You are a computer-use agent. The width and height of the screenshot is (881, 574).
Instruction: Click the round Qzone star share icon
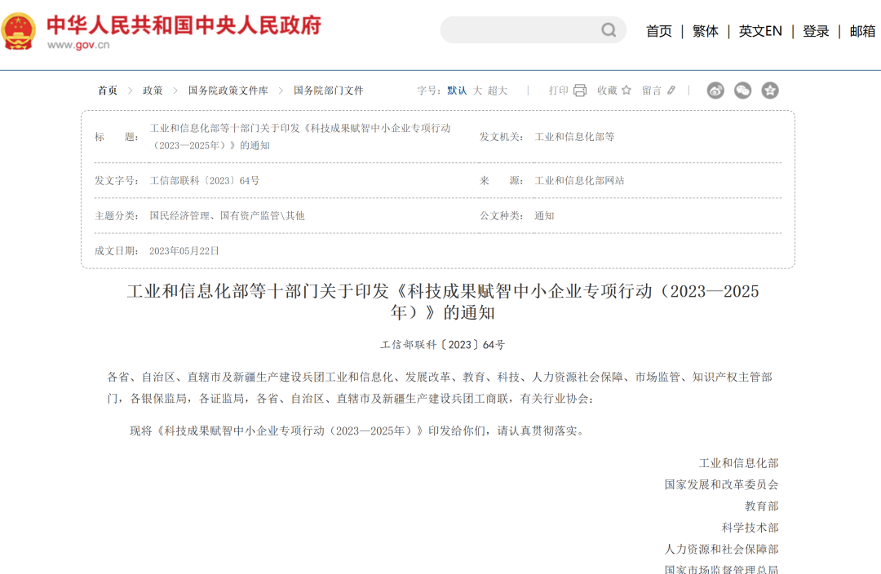point(770,91)
